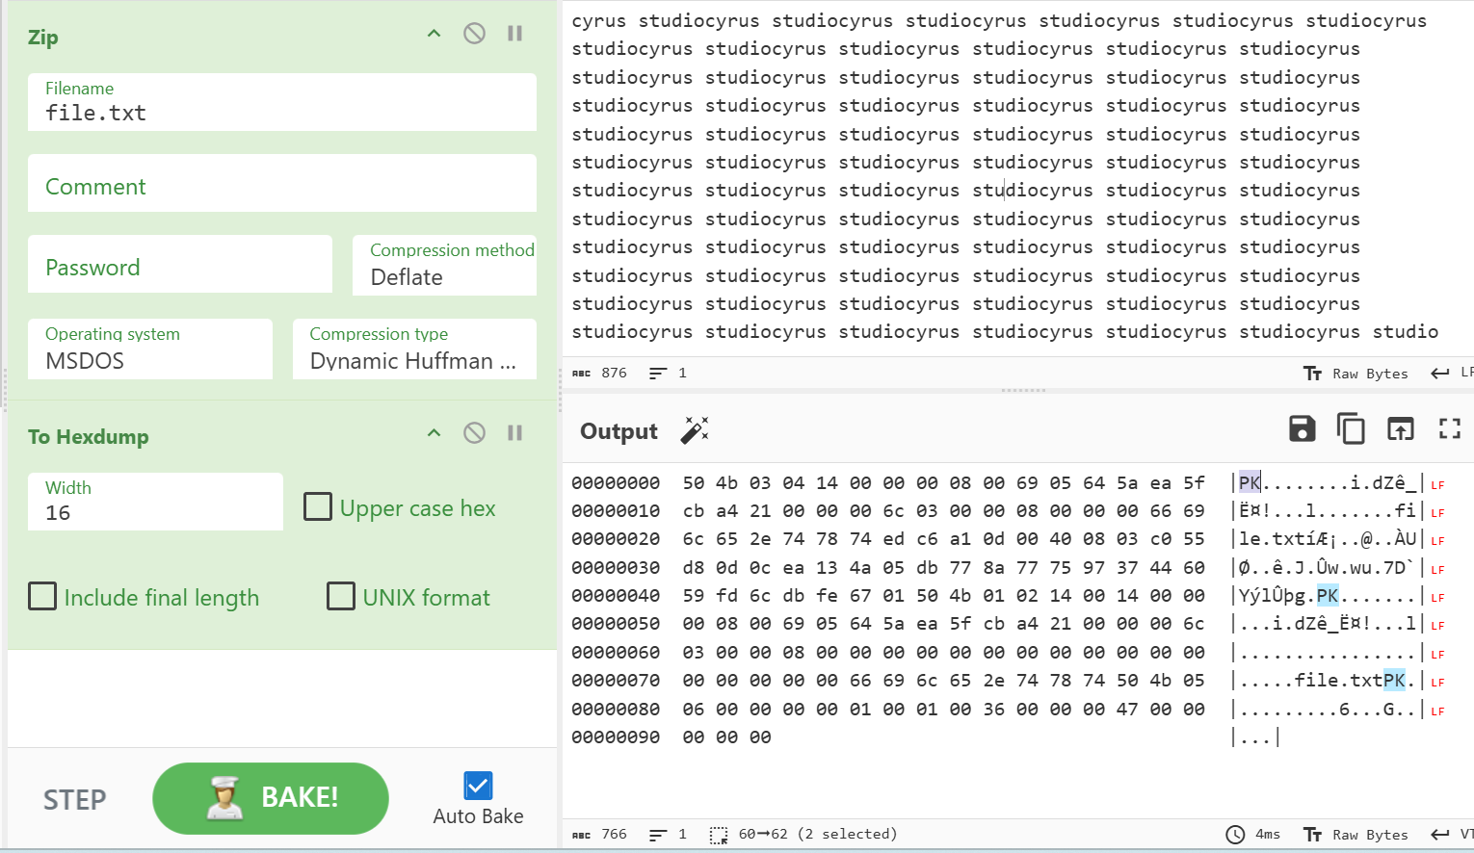Click the To Hexdump operation title
1474x853 pixels.
click(89, 436)
